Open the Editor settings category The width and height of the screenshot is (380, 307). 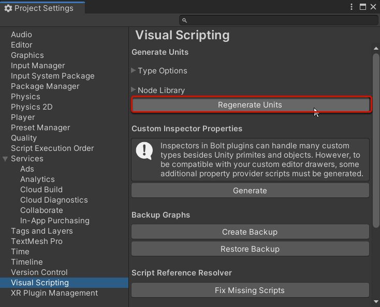[22, 45]
